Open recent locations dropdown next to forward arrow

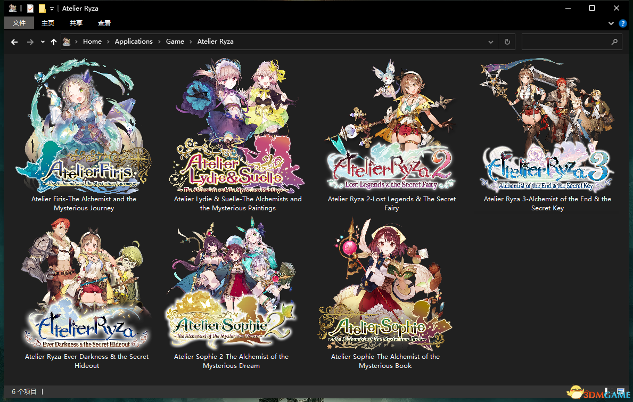coord(43,42)
